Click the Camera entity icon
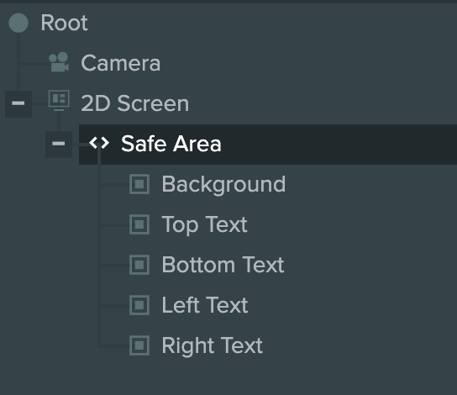The width and height of the screenshot is (457, 395). pyautogui.click(x=59, y=62)
